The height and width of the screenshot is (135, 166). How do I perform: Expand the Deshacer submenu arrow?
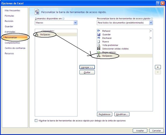click(151, 38)
